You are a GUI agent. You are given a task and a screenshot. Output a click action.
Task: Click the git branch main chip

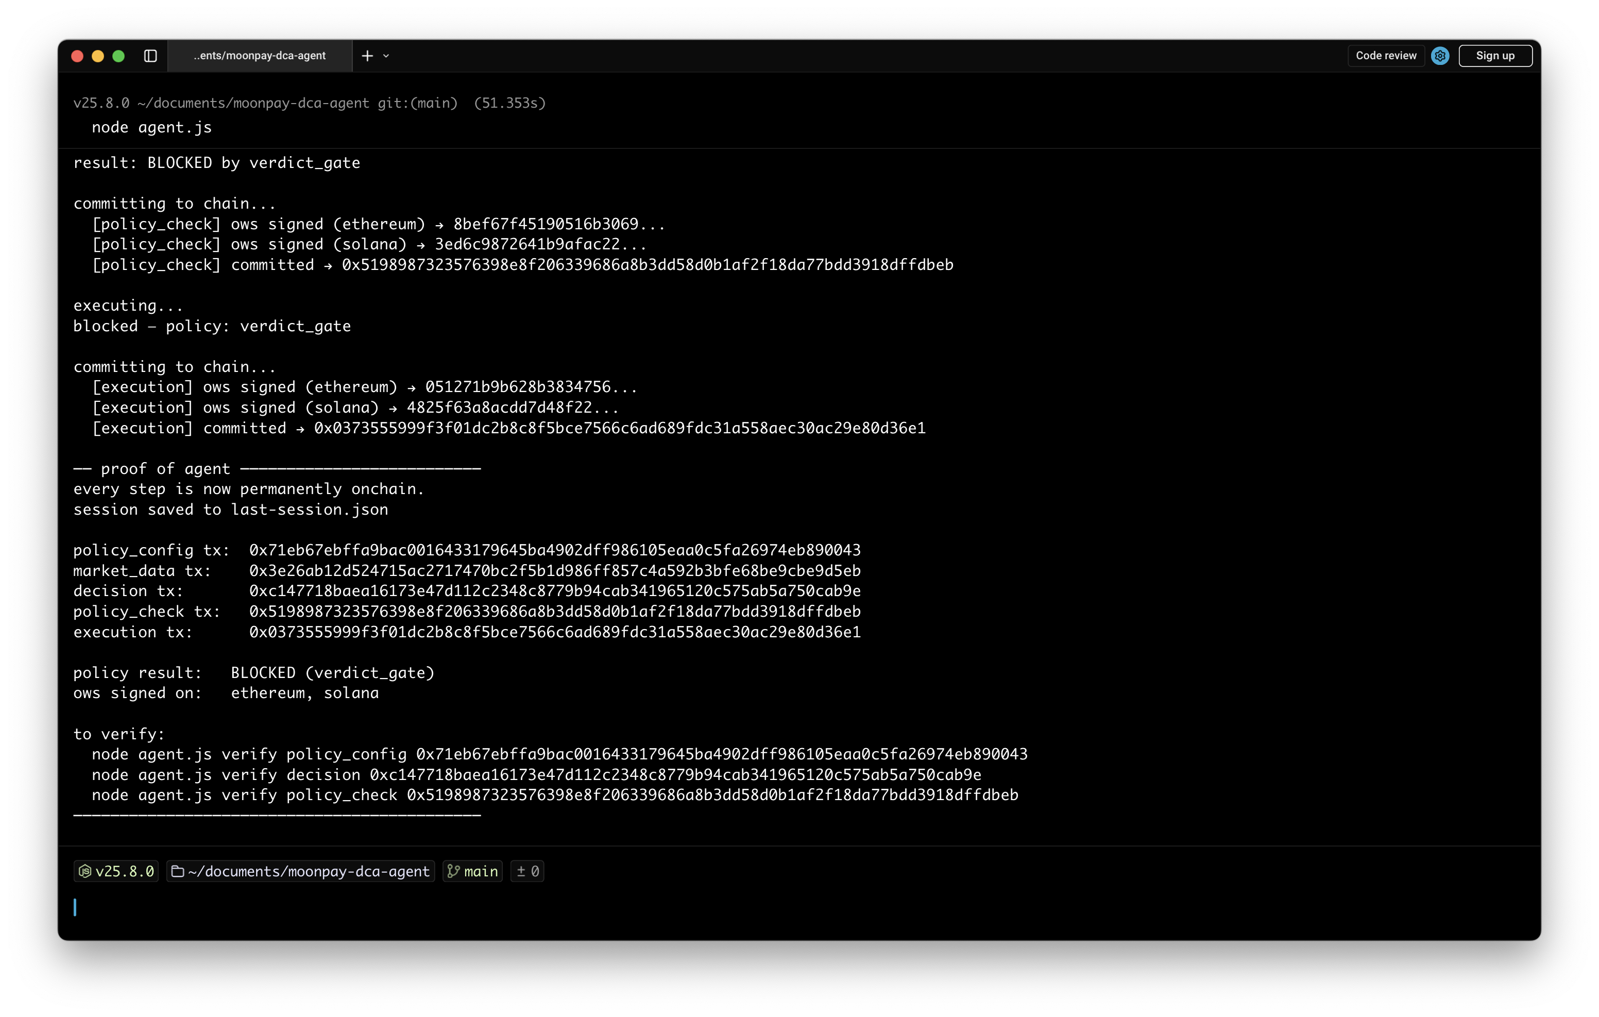tap(473, 871)
